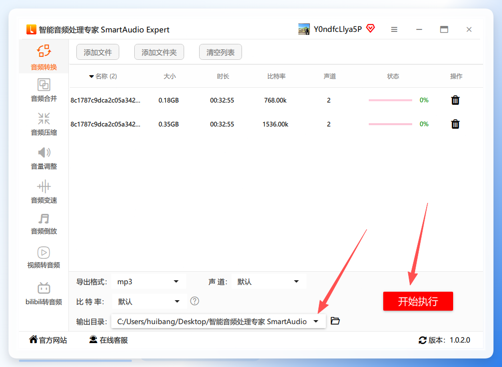Click the username Y0ndfcLlya5P
The image size is (502, 367).
click(338, 29)
